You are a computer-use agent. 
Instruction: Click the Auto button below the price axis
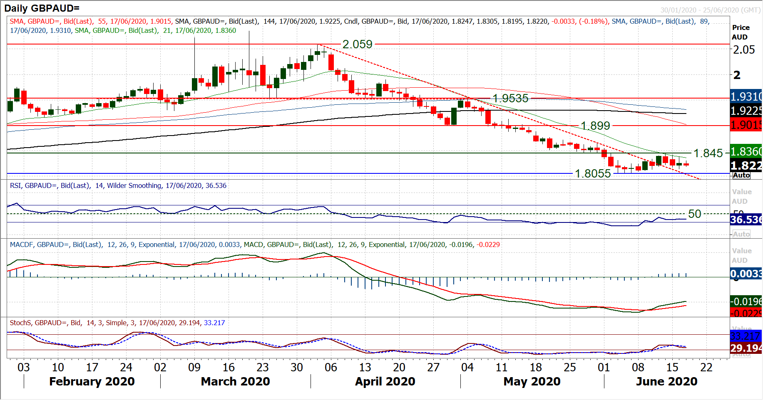point(741,175)
